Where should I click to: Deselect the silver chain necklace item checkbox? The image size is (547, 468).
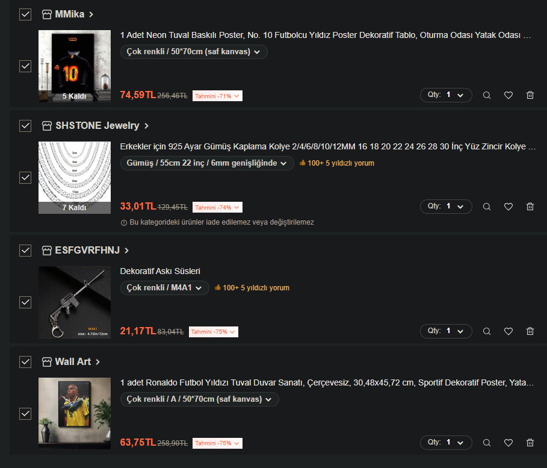tap(25, 178)
